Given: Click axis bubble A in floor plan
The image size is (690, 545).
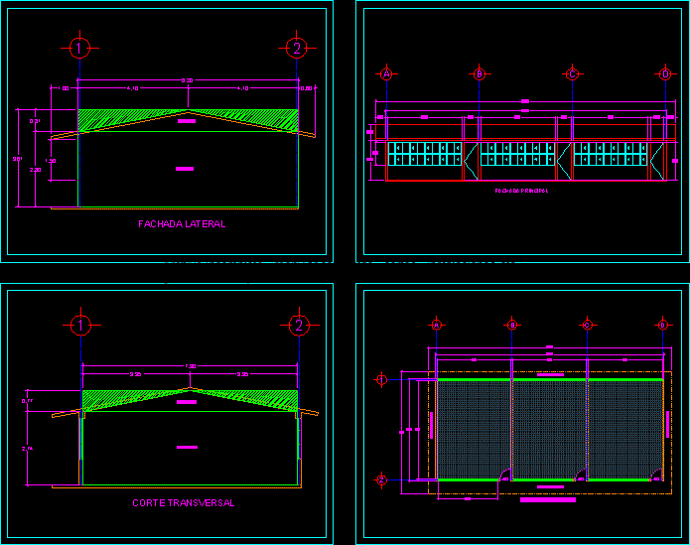Looking at the screenshot, I should [x=436, y=324].
